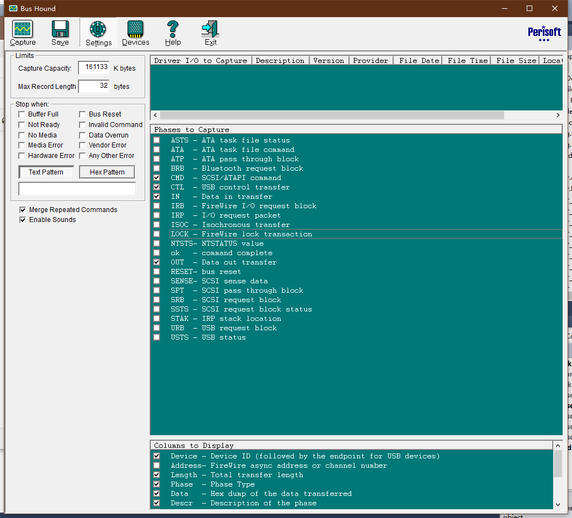Enable Invalid Command stop condition
The width and height of the screenshot is (572, 518).
82,125
